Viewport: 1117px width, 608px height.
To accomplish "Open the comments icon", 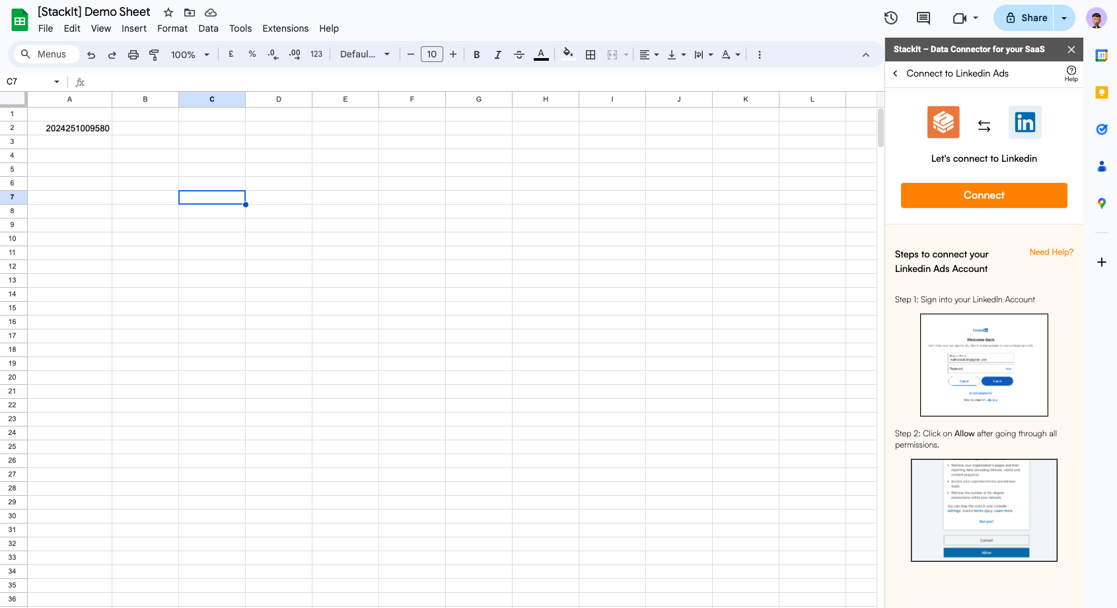I will pyautogui.click(x=923, y=18).
